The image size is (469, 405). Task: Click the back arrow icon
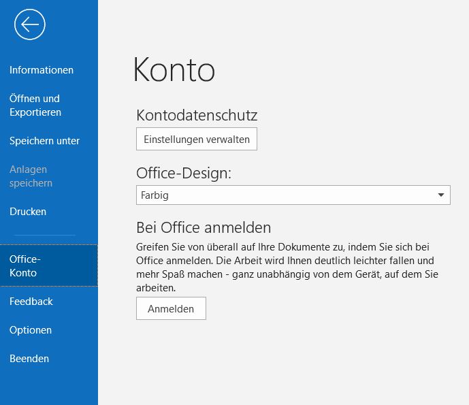pos(30,25)
